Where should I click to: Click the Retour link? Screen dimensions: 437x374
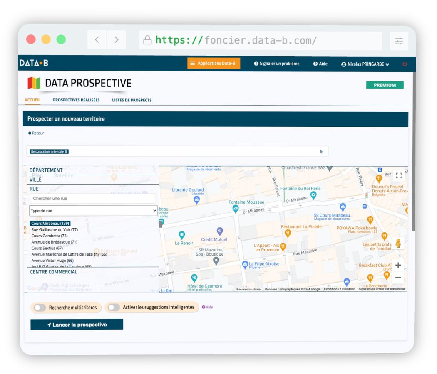tap(36, 133)
